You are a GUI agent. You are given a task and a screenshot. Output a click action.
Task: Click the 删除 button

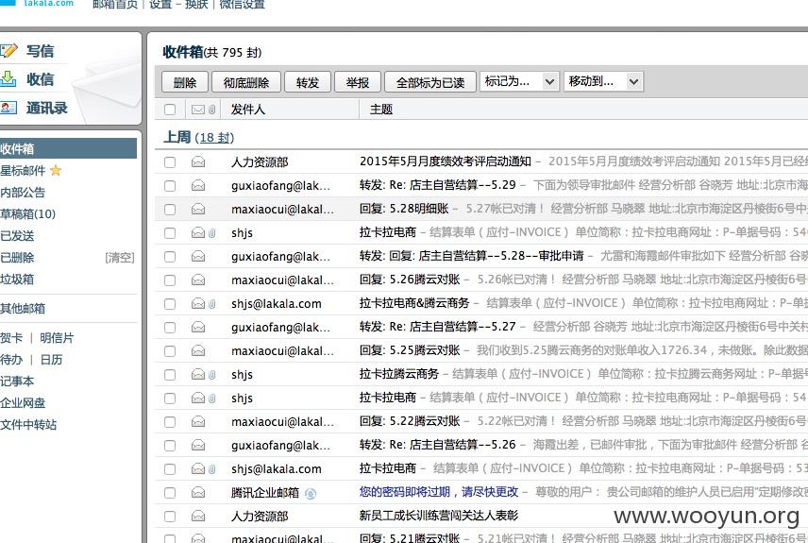(185, 82)
